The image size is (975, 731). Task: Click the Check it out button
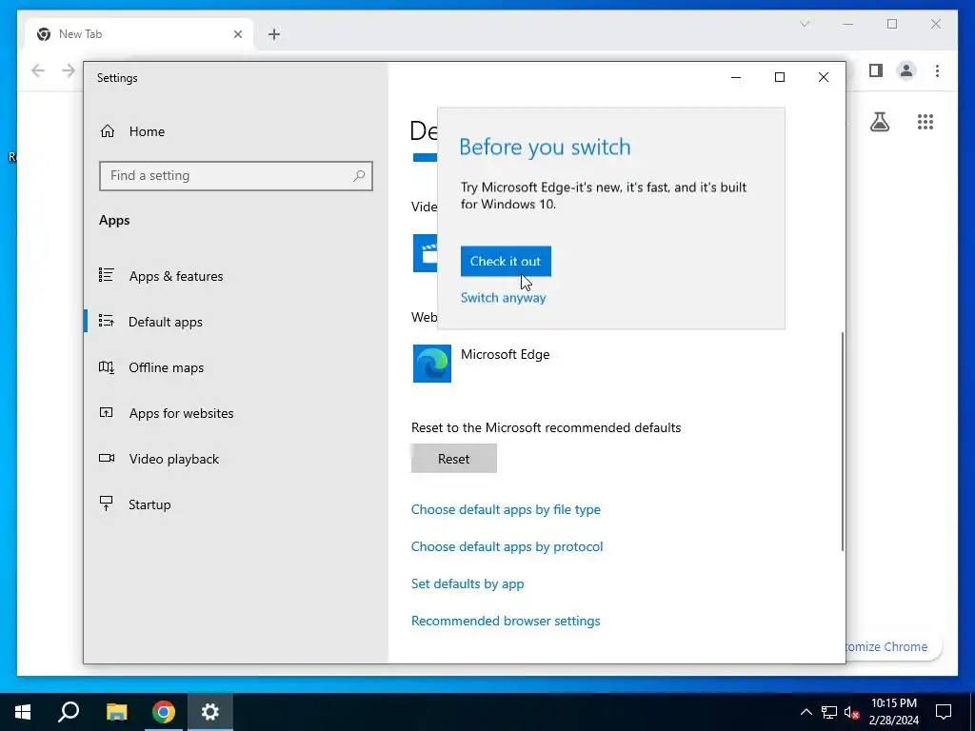[506, 261]
